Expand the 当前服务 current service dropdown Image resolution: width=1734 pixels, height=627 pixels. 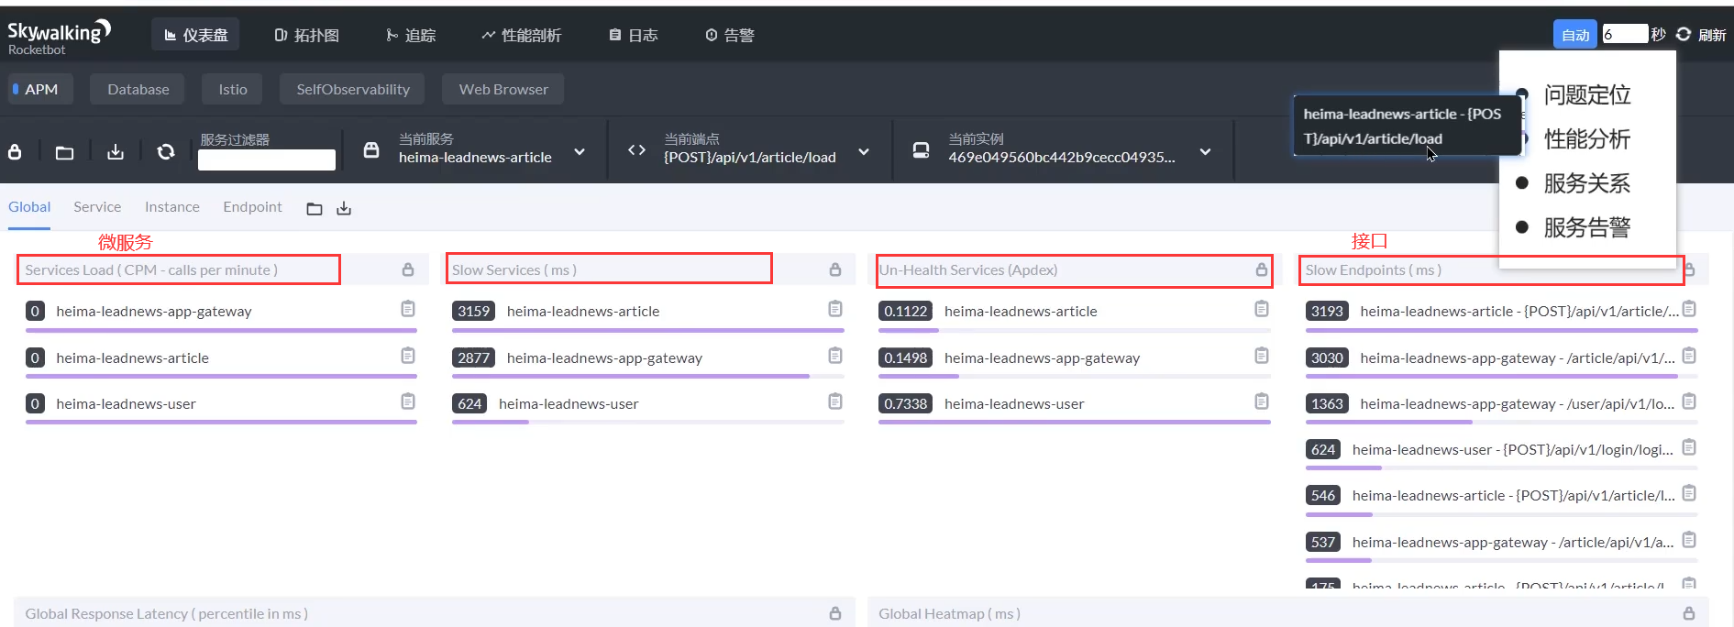point(580,151)
